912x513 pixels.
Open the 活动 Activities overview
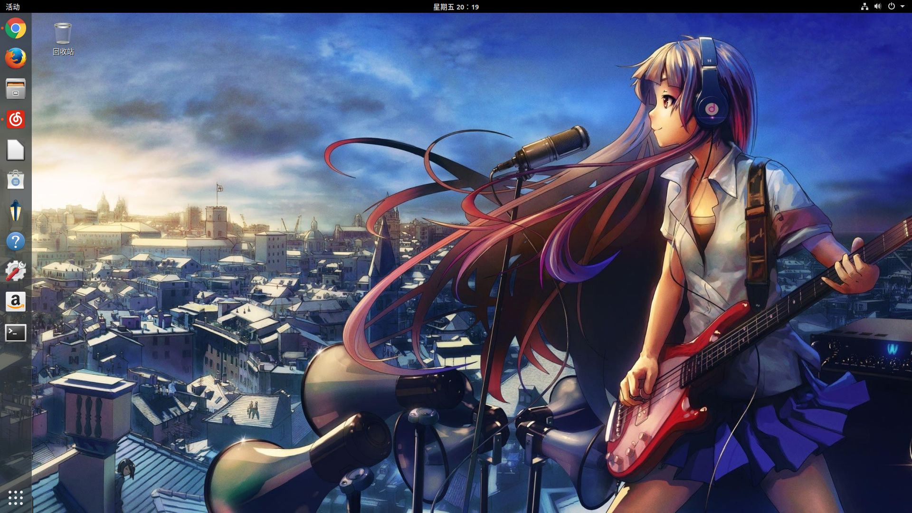pos(13,7)
